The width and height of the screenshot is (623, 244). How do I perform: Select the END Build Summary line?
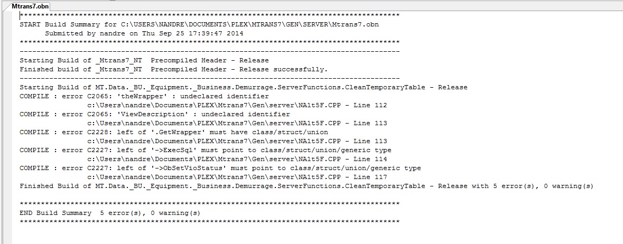[110, 213]
